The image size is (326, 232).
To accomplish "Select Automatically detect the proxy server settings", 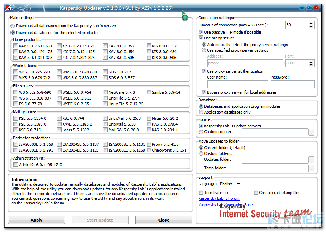I will (204, 45).
